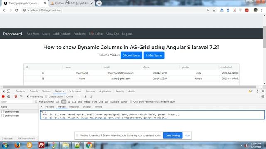The width and height of the screenshot is (266, 149).
Task: Expand JSON entry 0 with id 57
Action: (43, 115)
